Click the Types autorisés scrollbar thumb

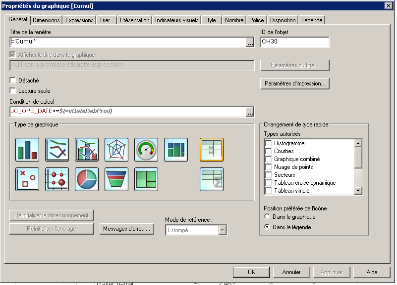coord(358,158)
